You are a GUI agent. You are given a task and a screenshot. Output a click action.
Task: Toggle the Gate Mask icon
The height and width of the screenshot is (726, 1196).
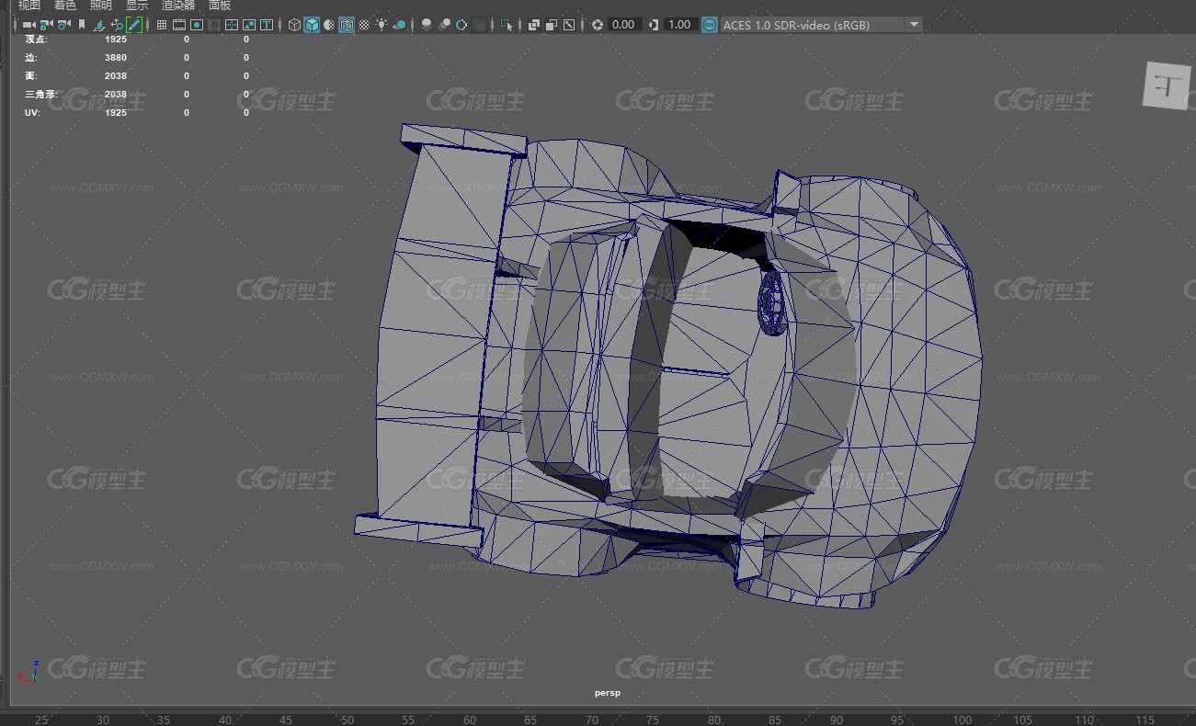(x=213, y=25)
